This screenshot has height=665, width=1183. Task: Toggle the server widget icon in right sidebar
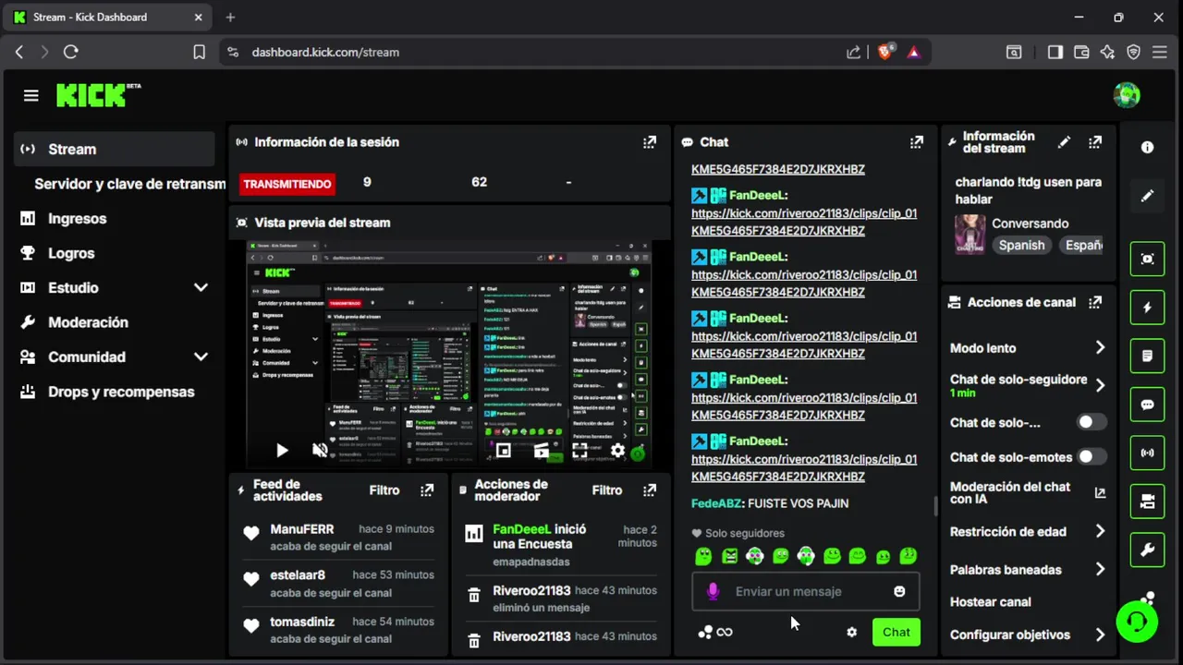tap(1147, 502)
